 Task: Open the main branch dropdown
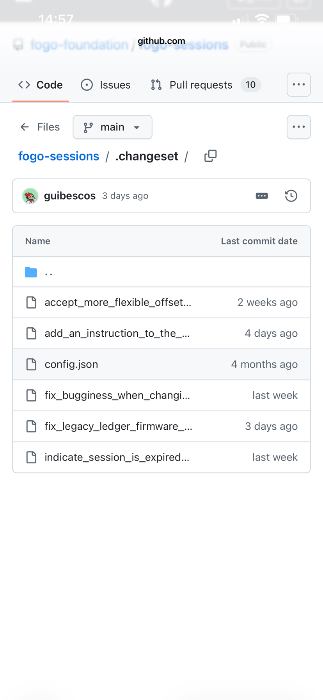(x=112, y=127)
